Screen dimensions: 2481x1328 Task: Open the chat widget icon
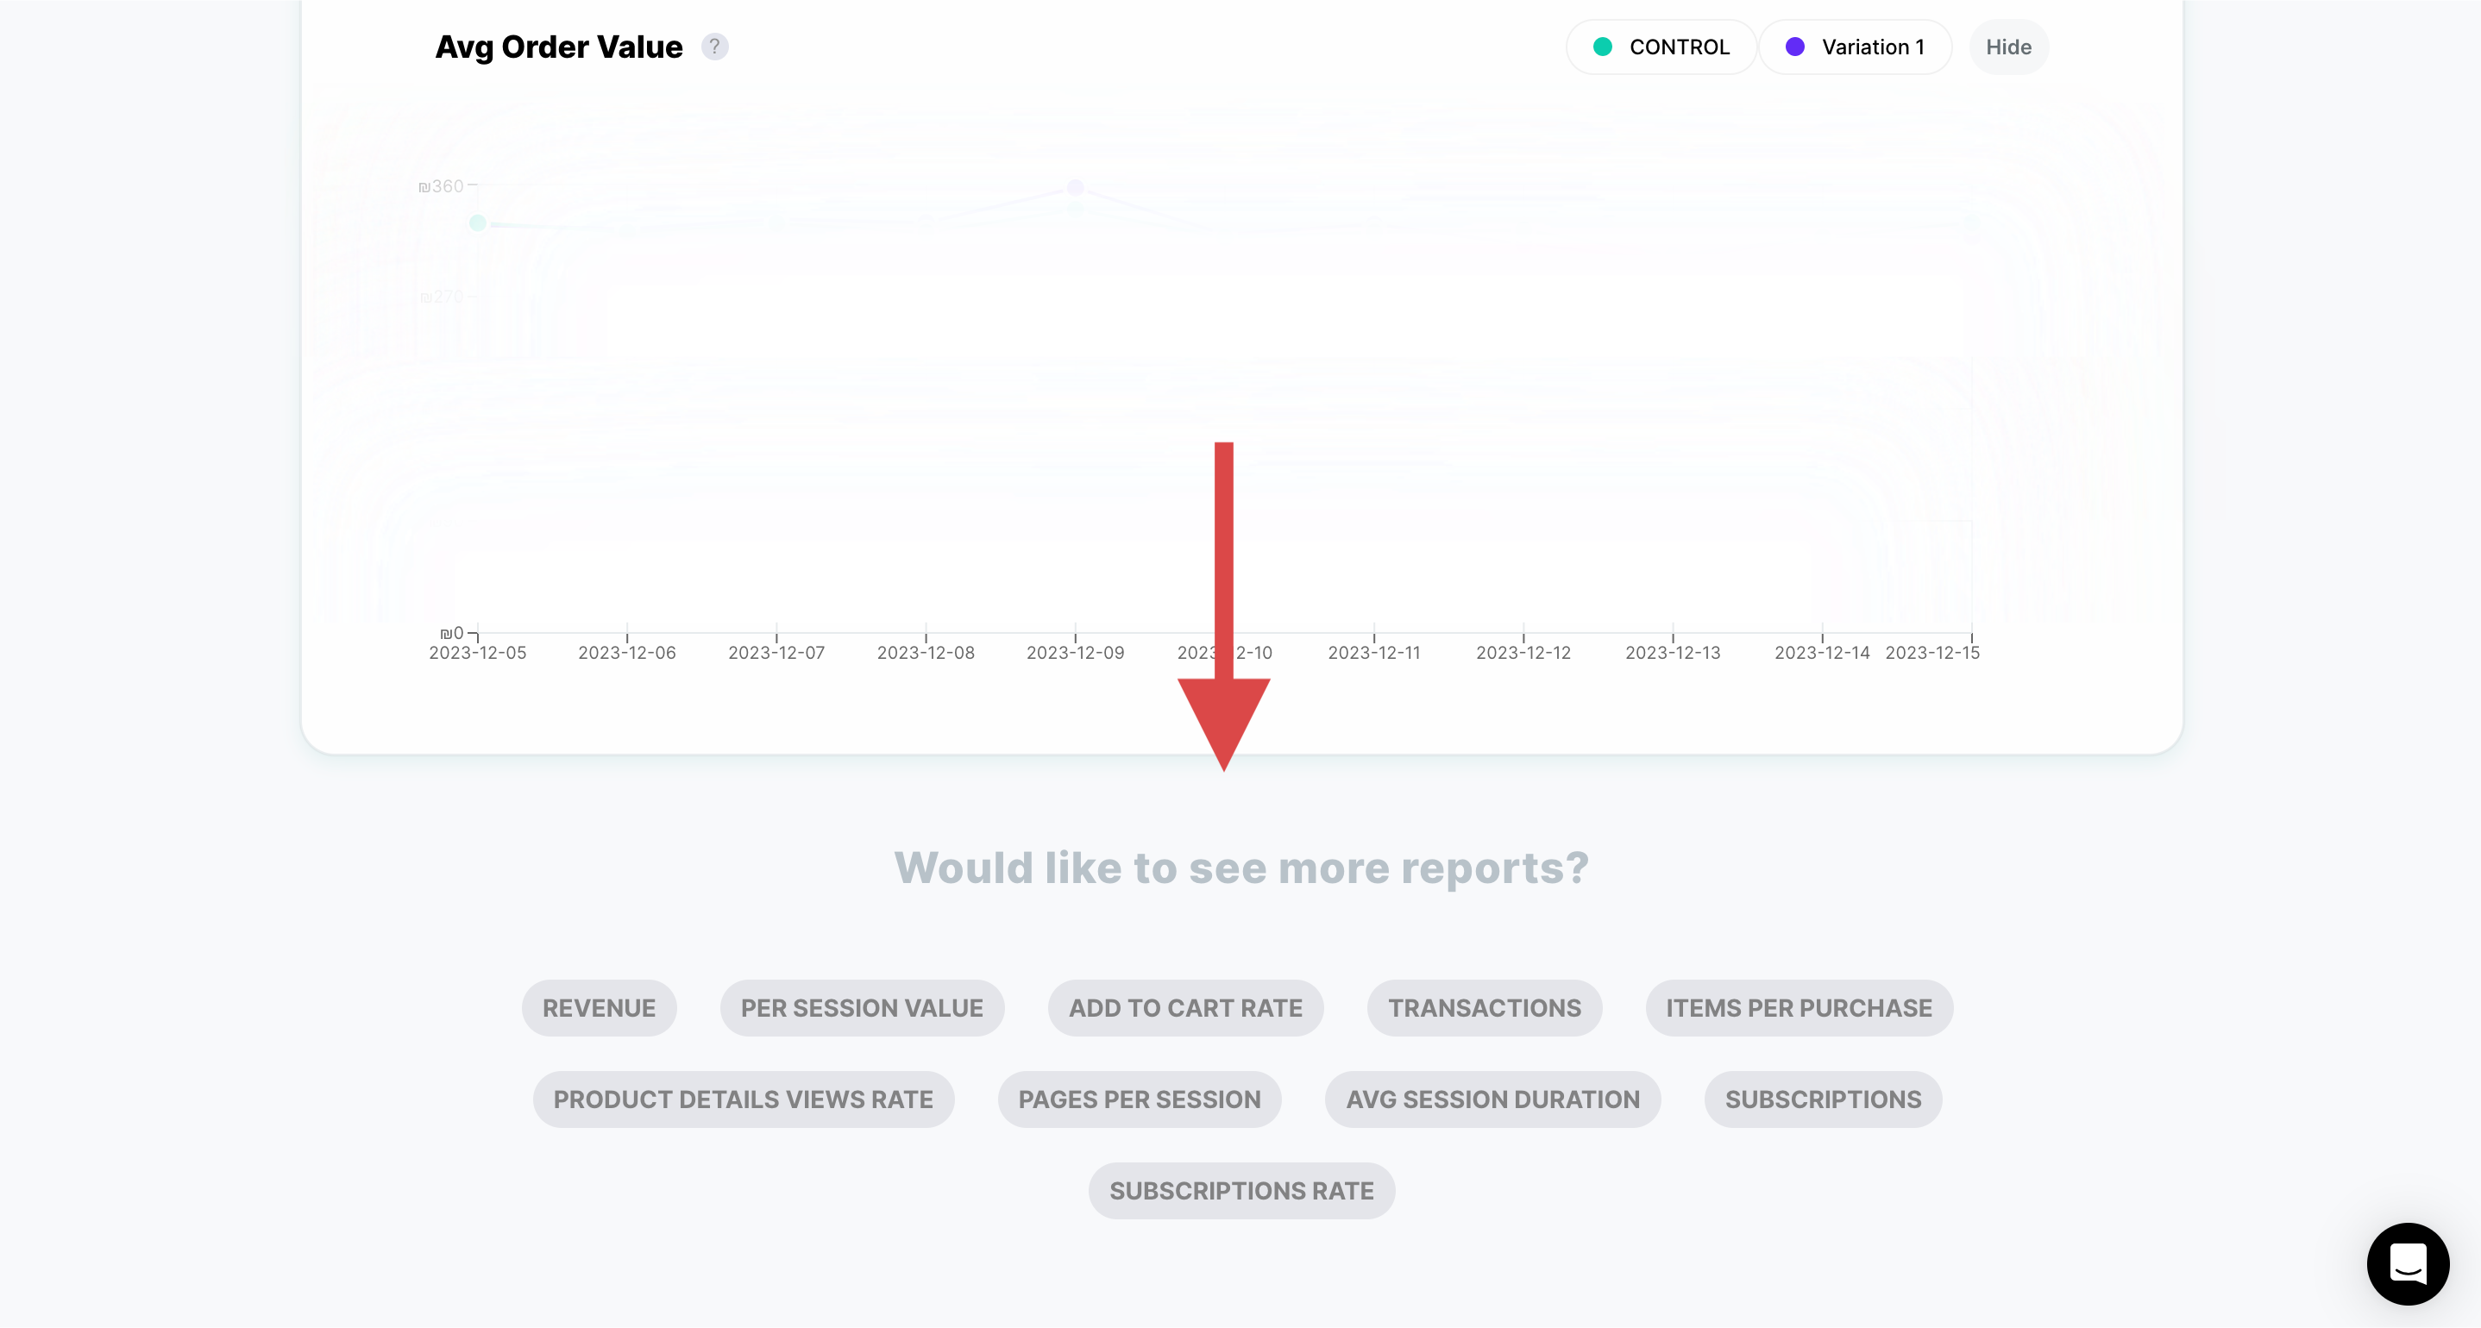(x=2408, y=1263)
